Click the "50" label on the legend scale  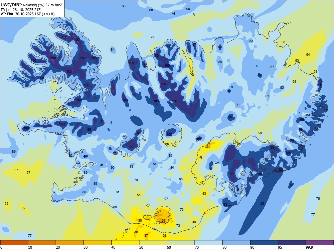click(141, 247)
